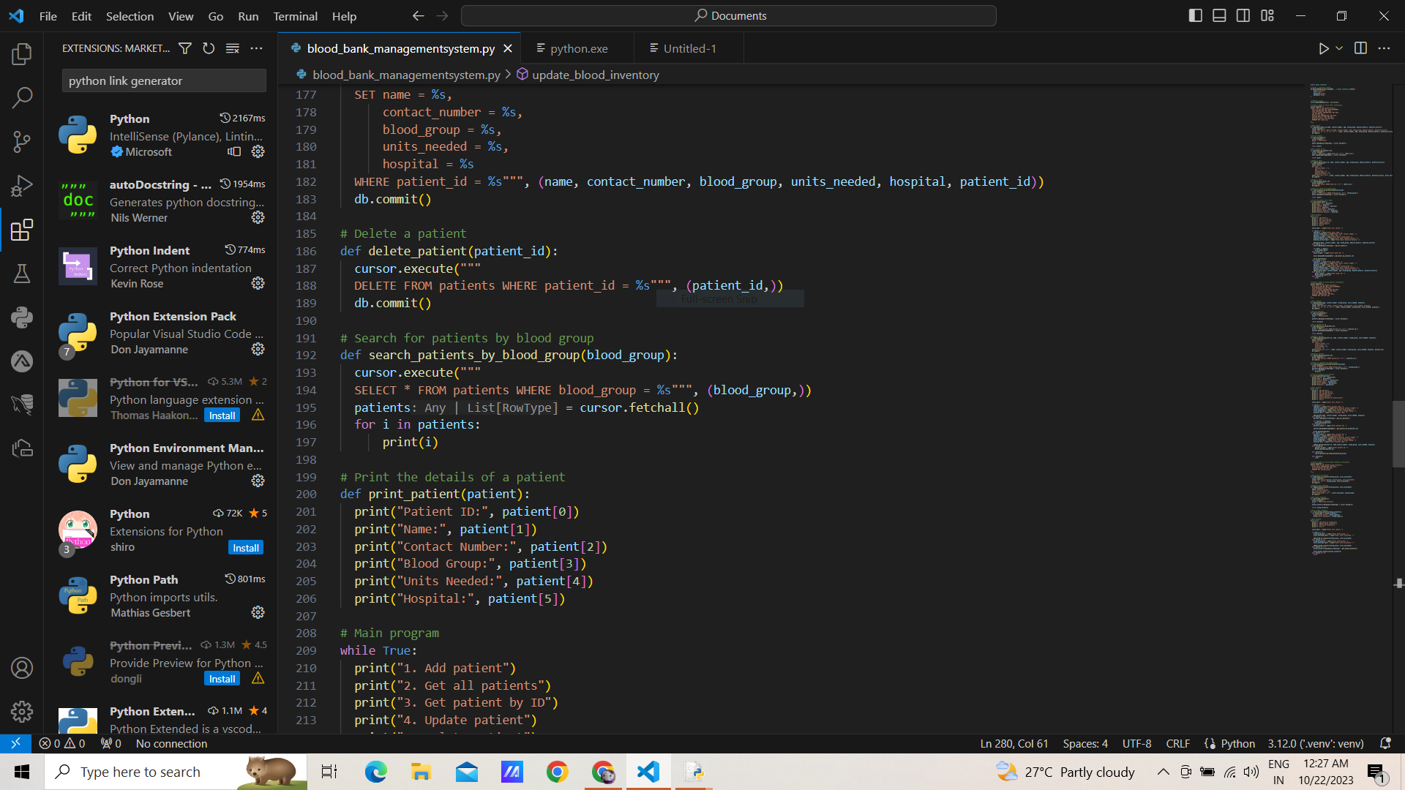This screenshot has width=1405, height=790.
Task: Clear extensions search results
Action: click(233, 48)
